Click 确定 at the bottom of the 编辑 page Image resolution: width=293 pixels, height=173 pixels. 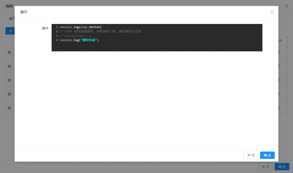(282, 167)
